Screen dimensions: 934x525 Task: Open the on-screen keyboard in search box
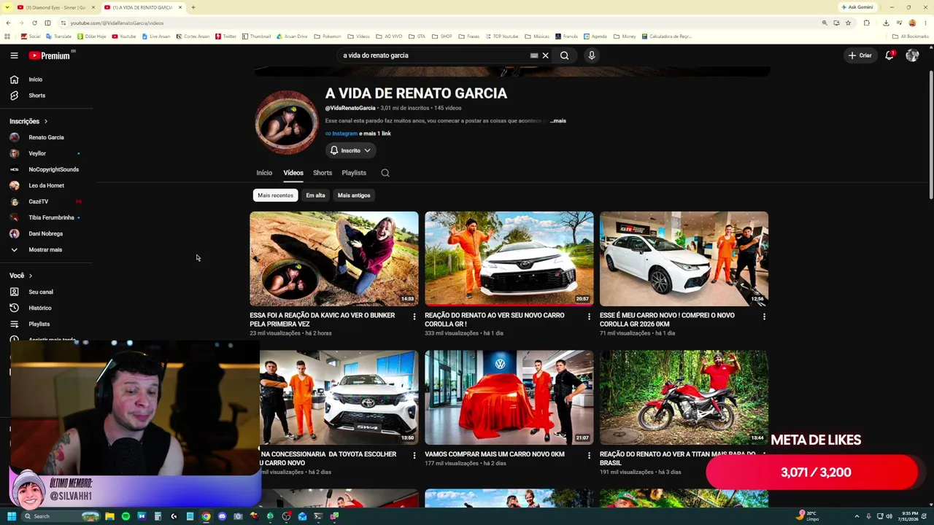pyautogui.click(x=534, y=55)
